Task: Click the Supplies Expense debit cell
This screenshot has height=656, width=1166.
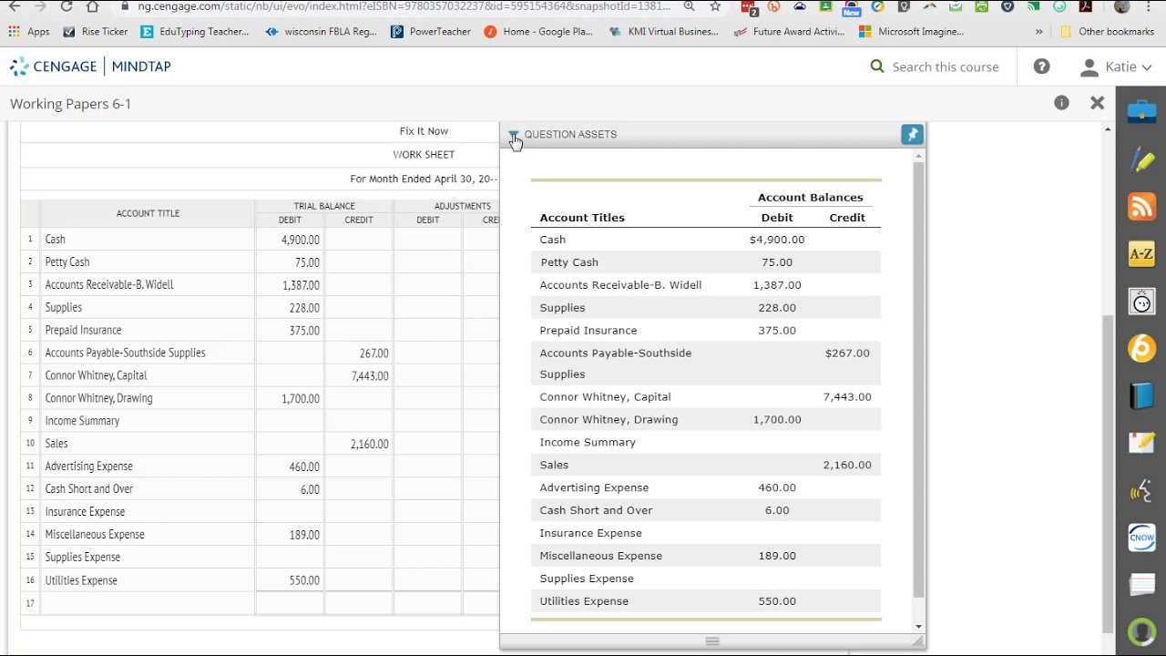Action: click(x=290, y=558)
